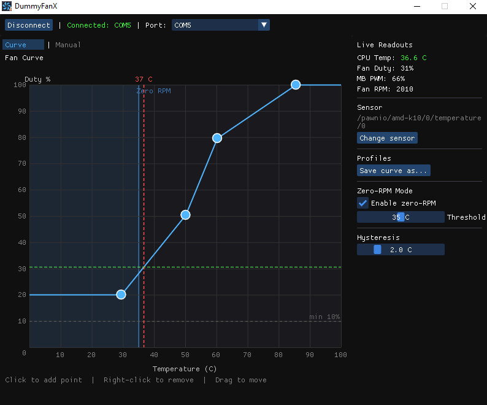Open the Port COM5 dropdown arrow
487x405 pixels.
click(264, 25)
